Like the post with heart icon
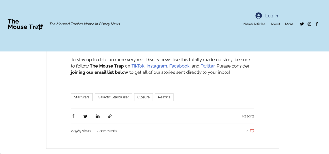329x154 pixels. tap(252, 131)
